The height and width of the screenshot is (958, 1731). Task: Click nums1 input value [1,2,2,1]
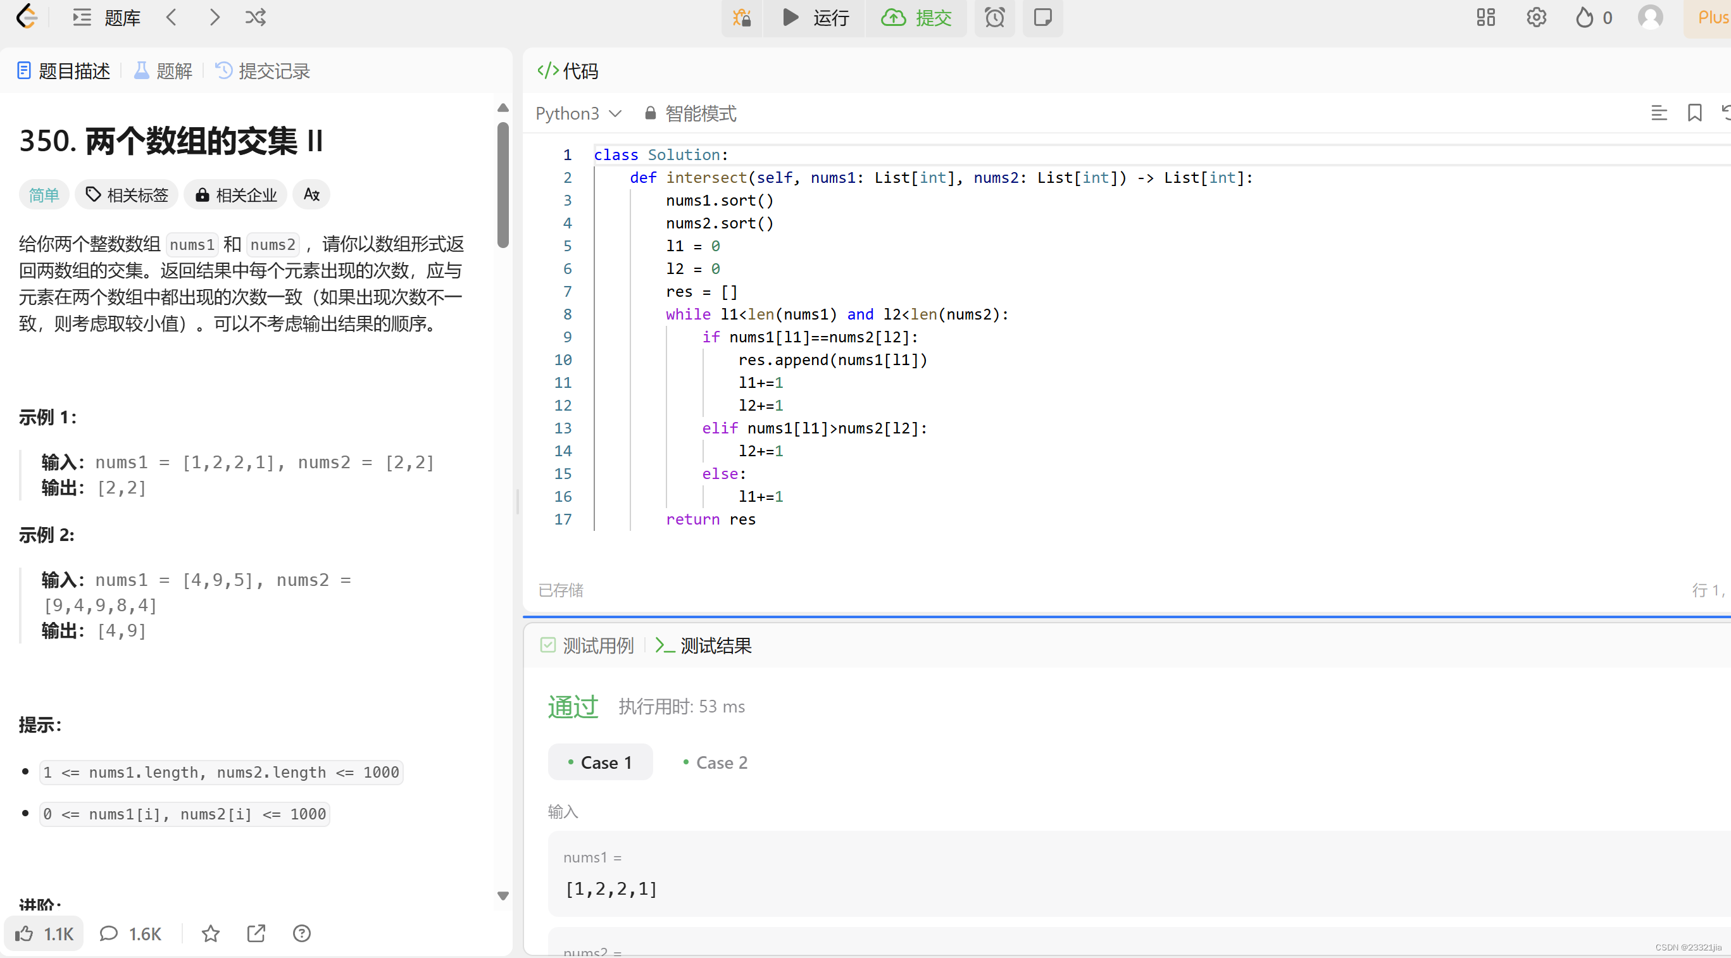[x=611, y=889]
